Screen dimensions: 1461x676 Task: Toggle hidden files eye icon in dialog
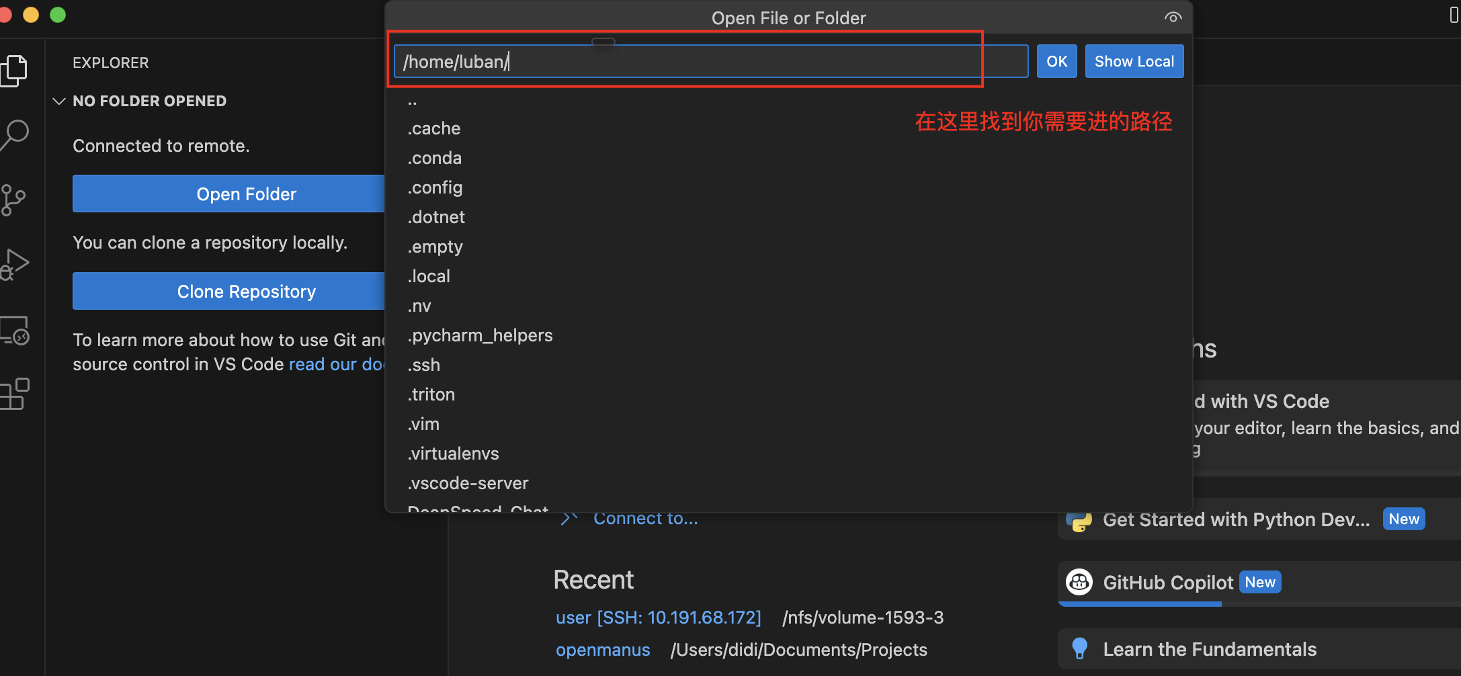click(1173, 17)
